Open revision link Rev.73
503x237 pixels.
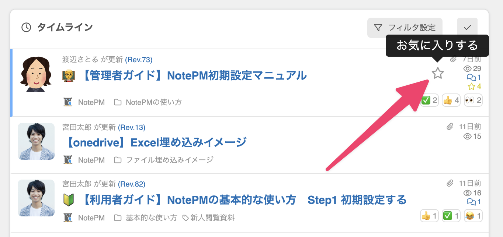click(x=139, y=60)
